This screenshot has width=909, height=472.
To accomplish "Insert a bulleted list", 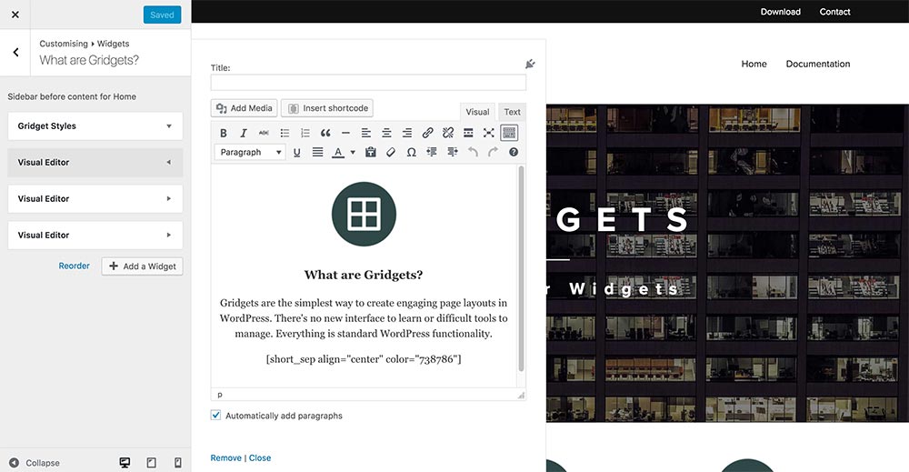I will pos(285,133).
